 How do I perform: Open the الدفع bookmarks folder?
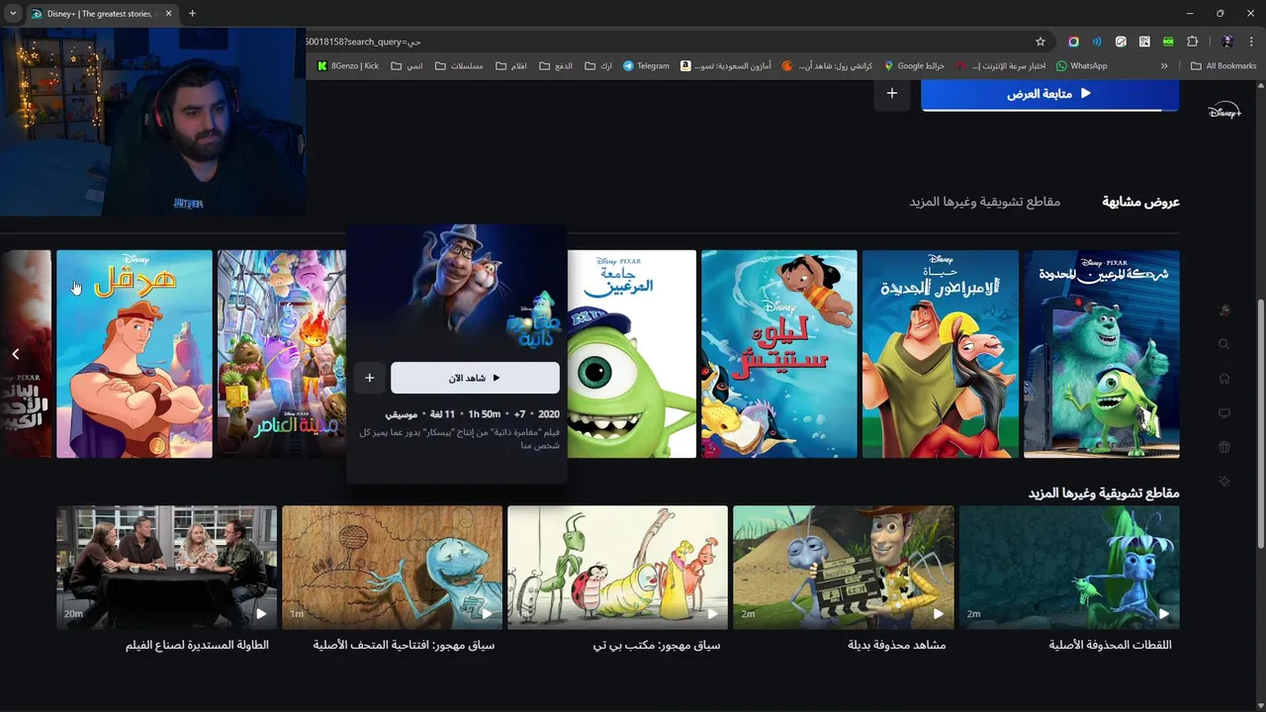coord(556,66)
